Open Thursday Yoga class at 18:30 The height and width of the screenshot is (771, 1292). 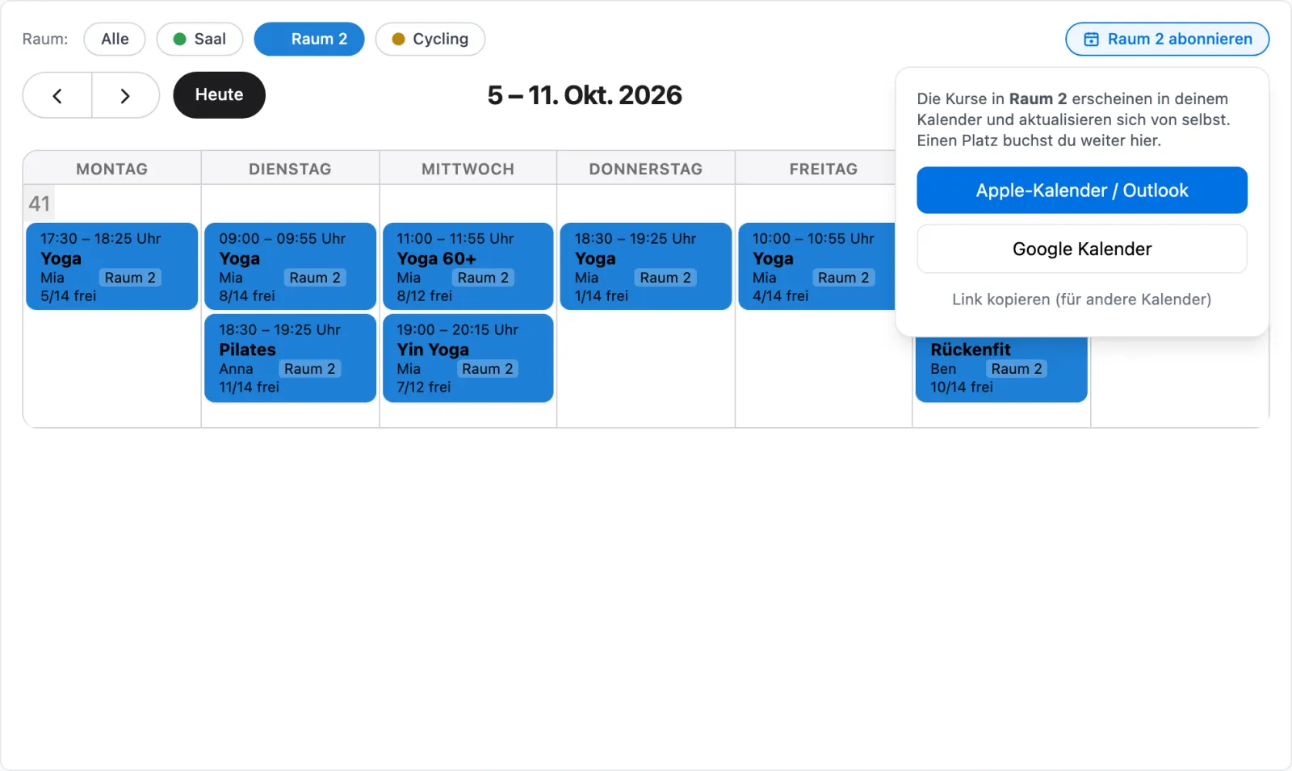tap(646, 266)
